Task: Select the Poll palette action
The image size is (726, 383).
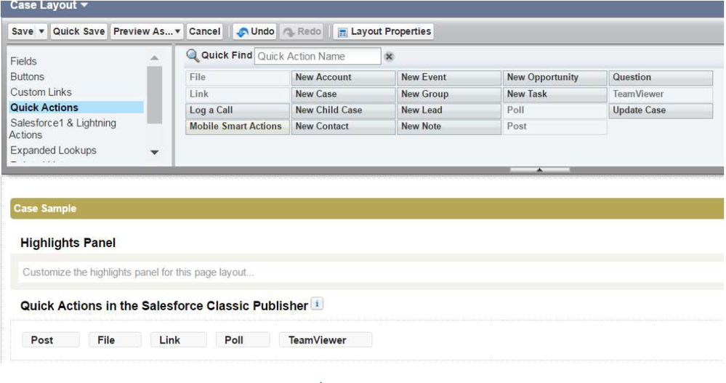Action: [x=554, y=110]
